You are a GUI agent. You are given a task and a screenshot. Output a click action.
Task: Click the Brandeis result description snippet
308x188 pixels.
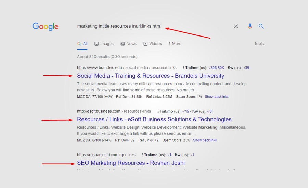(162, 87)
